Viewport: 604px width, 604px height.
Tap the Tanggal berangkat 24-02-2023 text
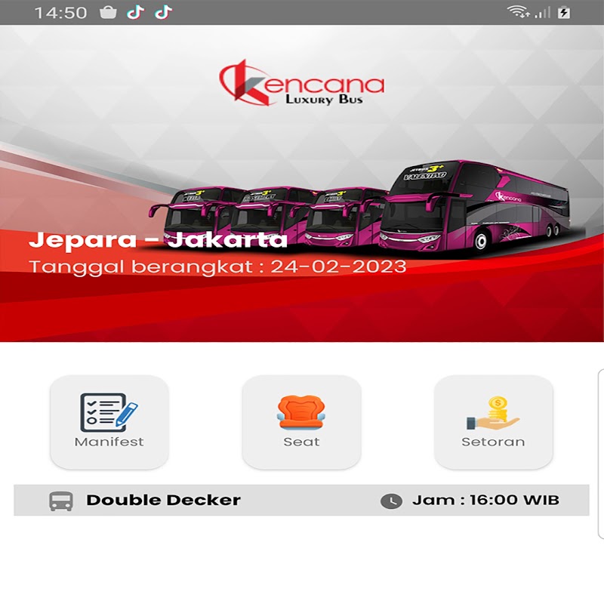[217, 267]
